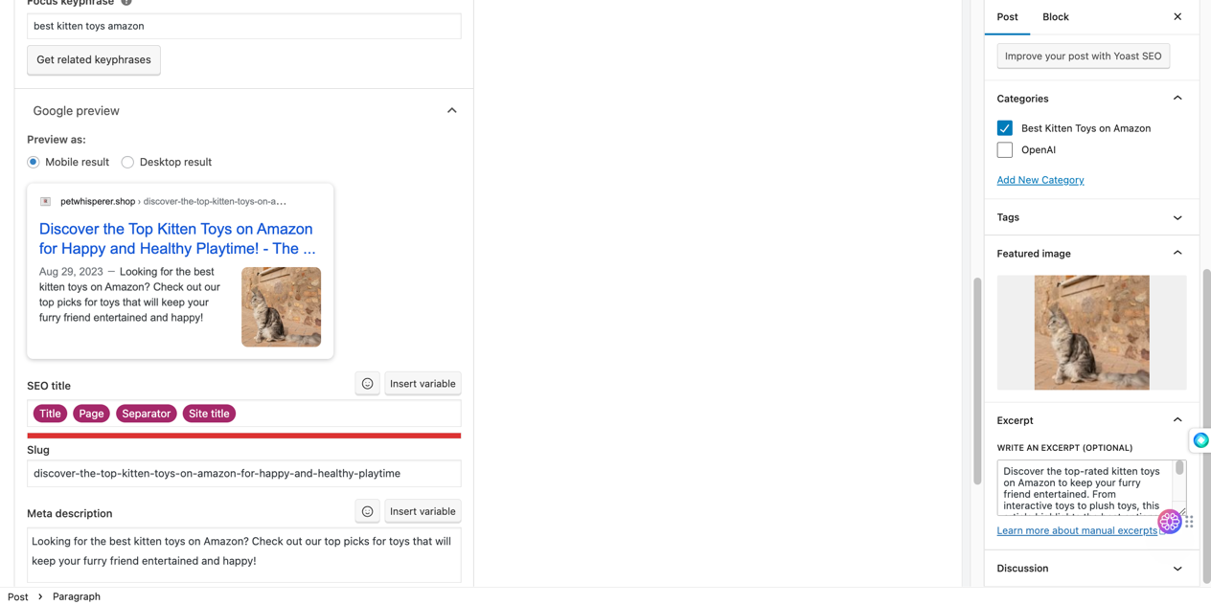The width and height of the screenshot is (1211, 605).
Task: Select the Post tab
Action: tap(1007, 17)
